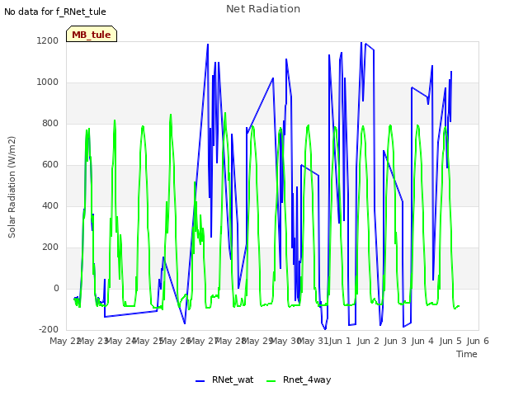528x396 pixels.
Task: Click the 400 y-axis tick label
Action: click(50, 205)
